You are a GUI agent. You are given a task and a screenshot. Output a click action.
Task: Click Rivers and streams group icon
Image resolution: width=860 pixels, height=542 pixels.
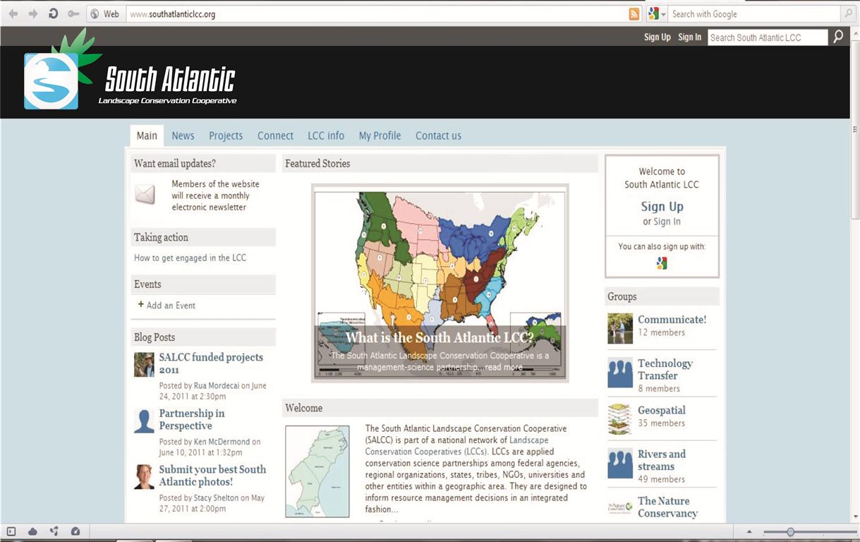[620, 463]
